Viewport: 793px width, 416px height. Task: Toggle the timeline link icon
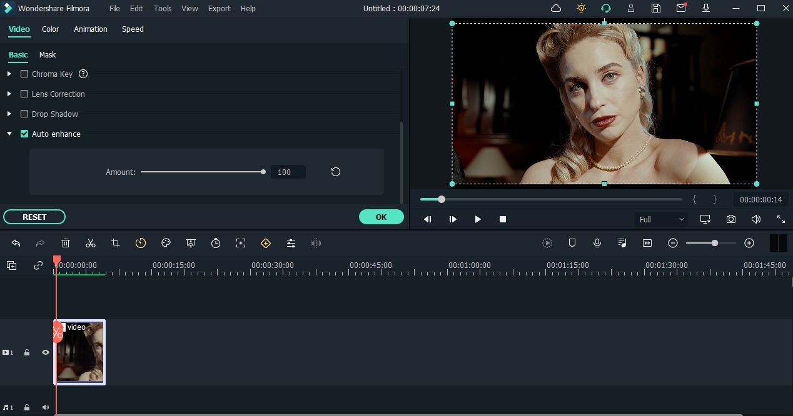38,265
